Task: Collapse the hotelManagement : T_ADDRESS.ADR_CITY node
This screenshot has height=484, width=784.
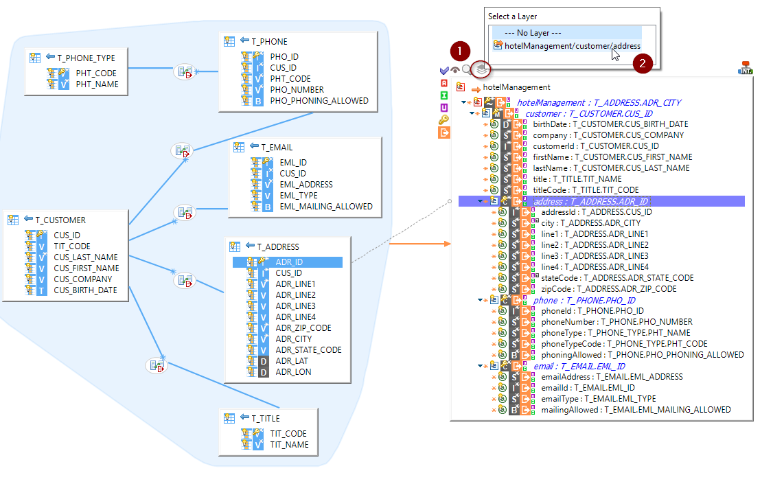Action: click(463, 102)
